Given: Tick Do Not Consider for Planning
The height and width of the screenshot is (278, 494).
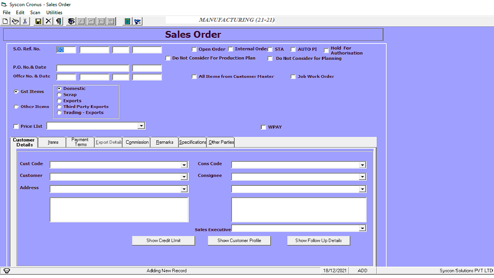Looking at the screenshot, I should [x=270, y=59].
